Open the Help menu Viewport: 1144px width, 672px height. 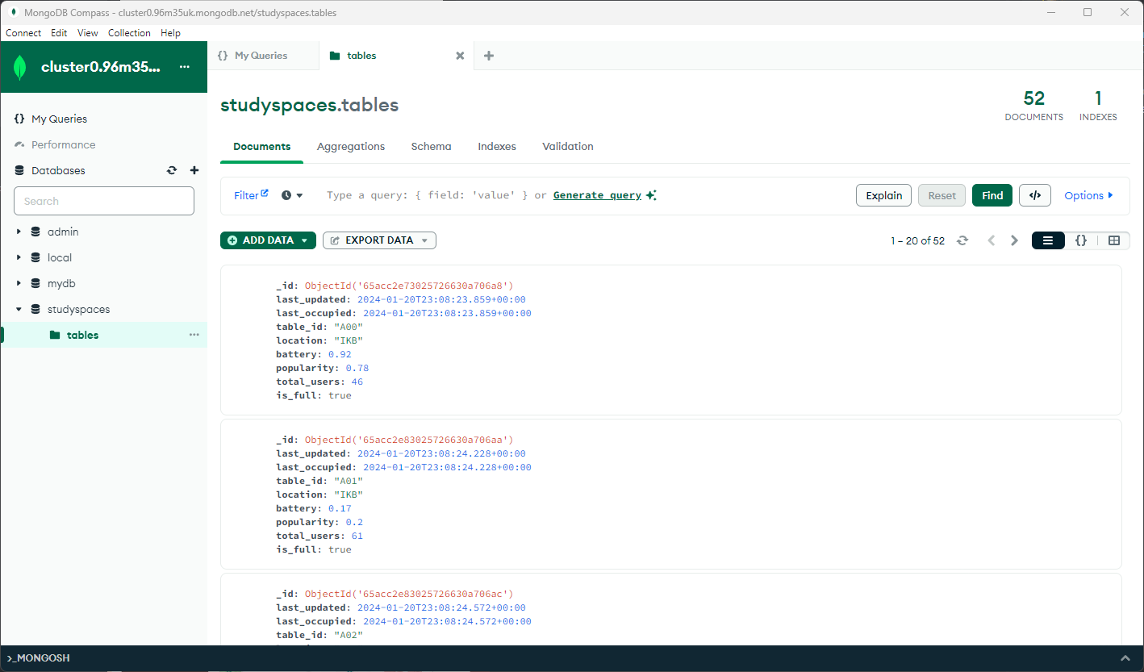pyautogui.click(x=170, y=33)
